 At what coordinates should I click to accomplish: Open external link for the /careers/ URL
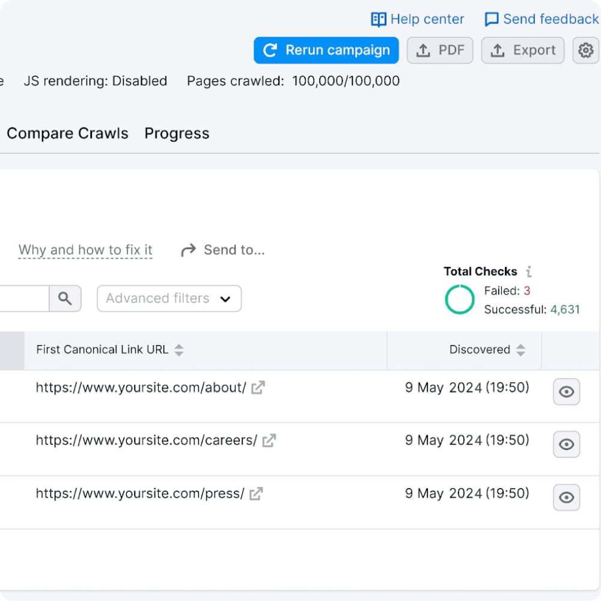[269, 441]
